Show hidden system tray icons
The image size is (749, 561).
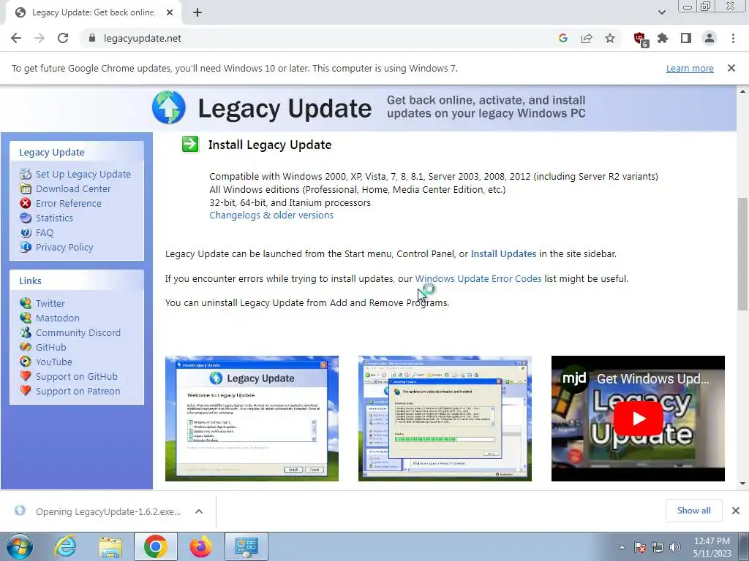click(x=622, y=547)
